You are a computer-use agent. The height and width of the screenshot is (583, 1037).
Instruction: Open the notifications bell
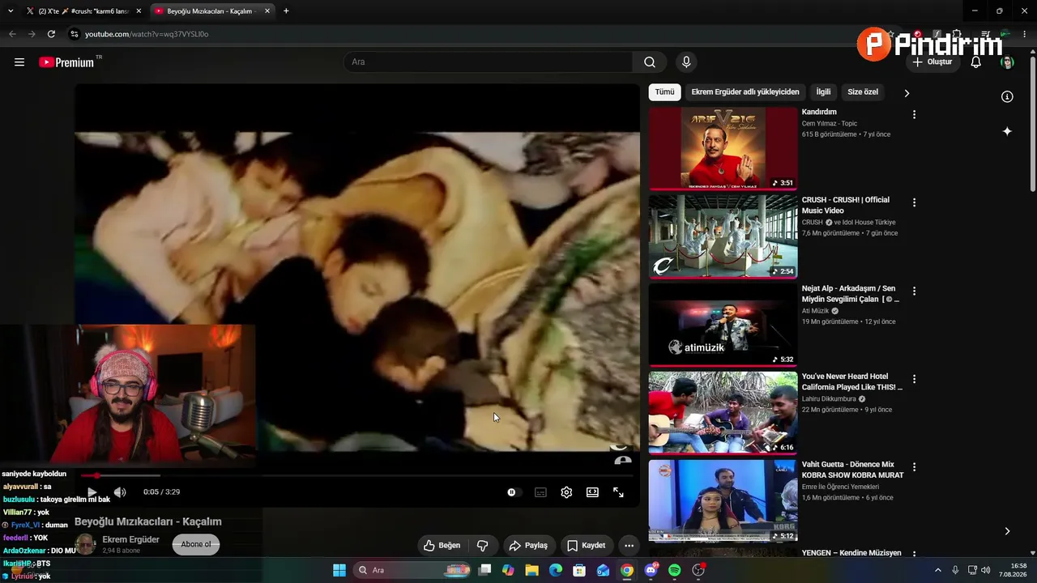click(x=976, y=62)
